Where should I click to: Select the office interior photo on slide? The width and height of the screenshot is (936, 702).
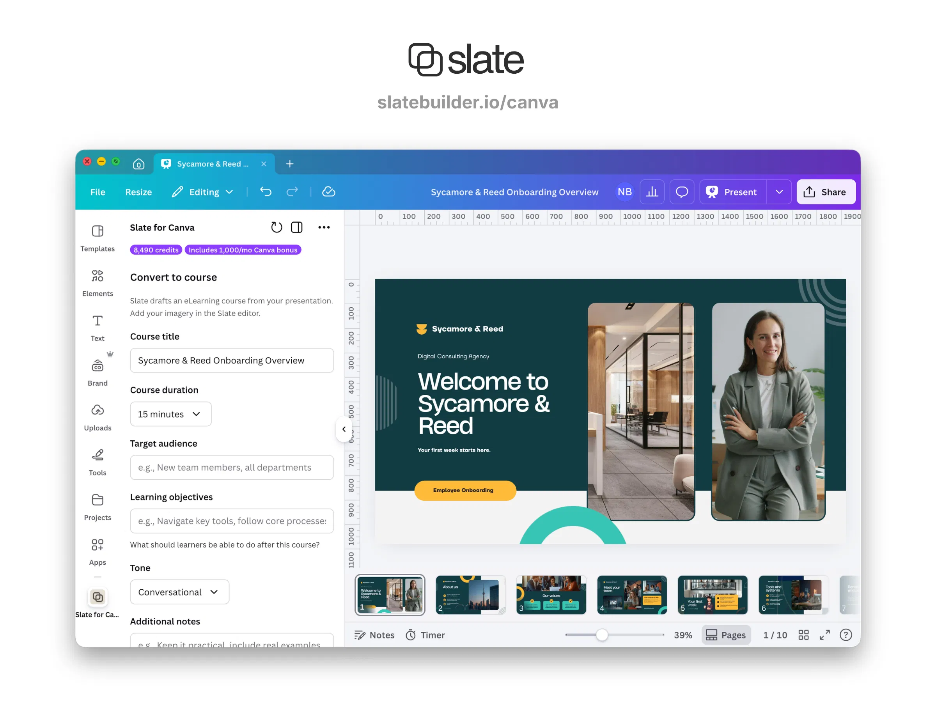point(641,411)
